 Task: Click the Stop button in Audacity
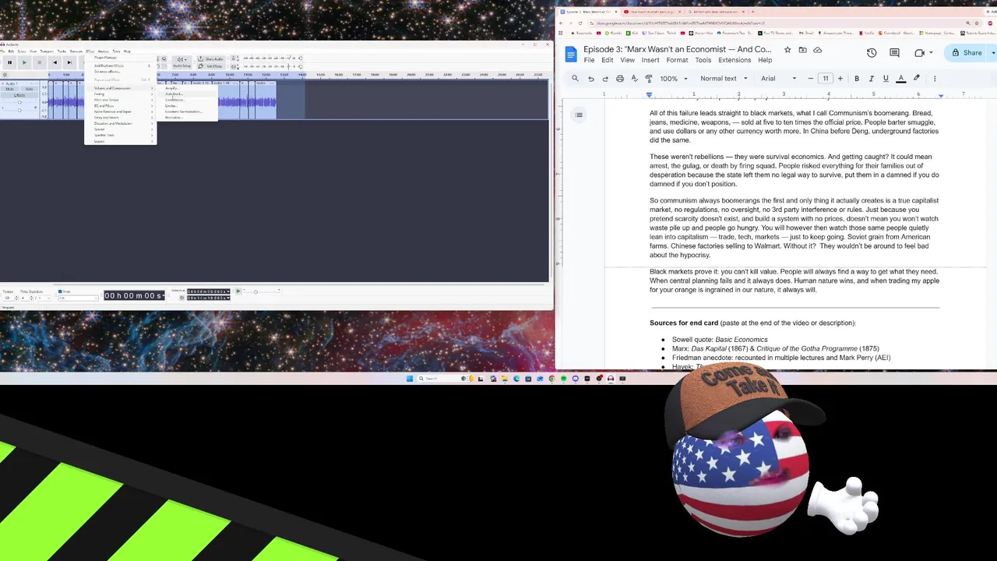(40, 62)
